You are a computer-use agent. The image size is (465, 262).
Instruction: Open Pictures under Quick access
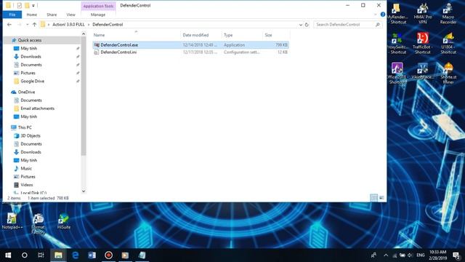pos(28,73)
